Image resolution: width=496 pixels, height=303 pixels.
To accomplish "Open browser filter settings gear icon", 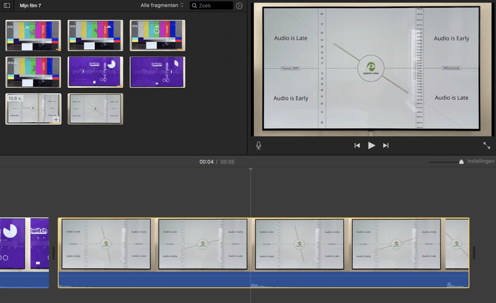I will 239,6.
